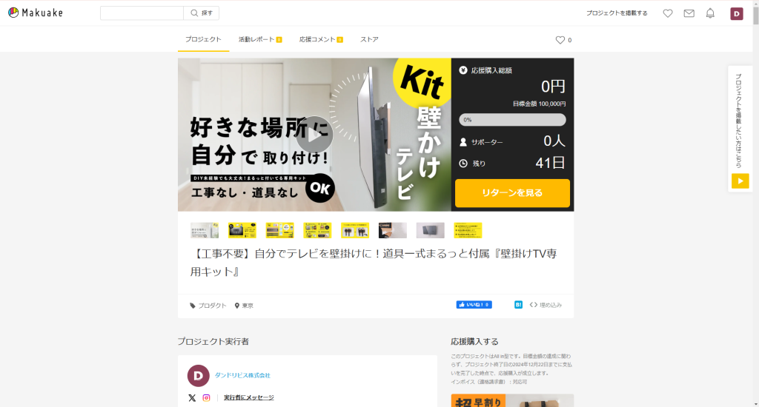759x407 pixels.
Task: Click the Makuake logo
Action: pos(36,13)
